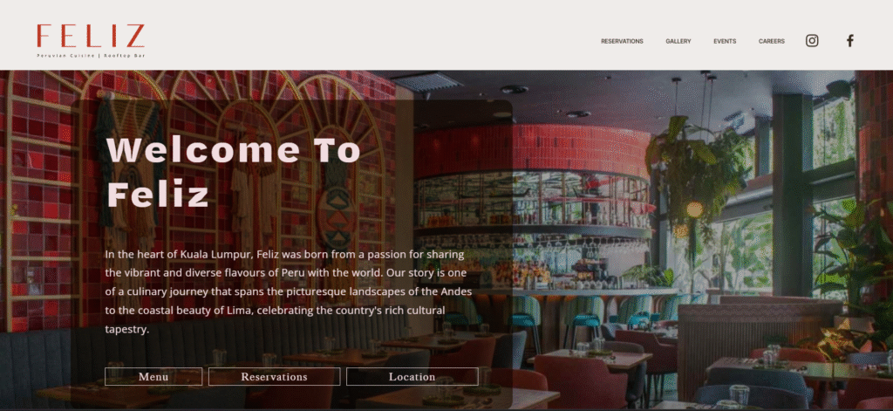
Task: Click the outlined Reservations button in the hero
Action: click(274, 377)
